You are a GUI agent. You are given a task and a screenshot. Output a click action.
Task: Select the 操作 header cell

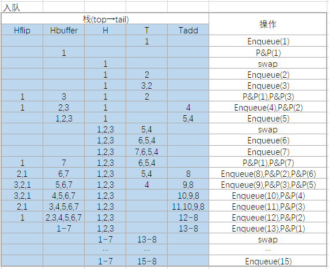click(x=268, y=24)
